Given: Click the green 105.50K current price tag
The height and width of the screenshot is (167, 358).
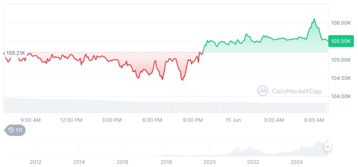Looking at the screenshot, I should click(341, 41).
